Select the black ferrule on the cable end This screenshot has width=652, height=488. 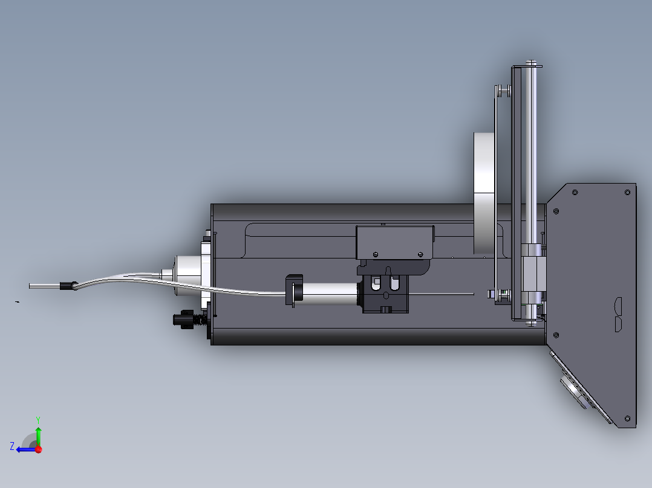point(68,286)
